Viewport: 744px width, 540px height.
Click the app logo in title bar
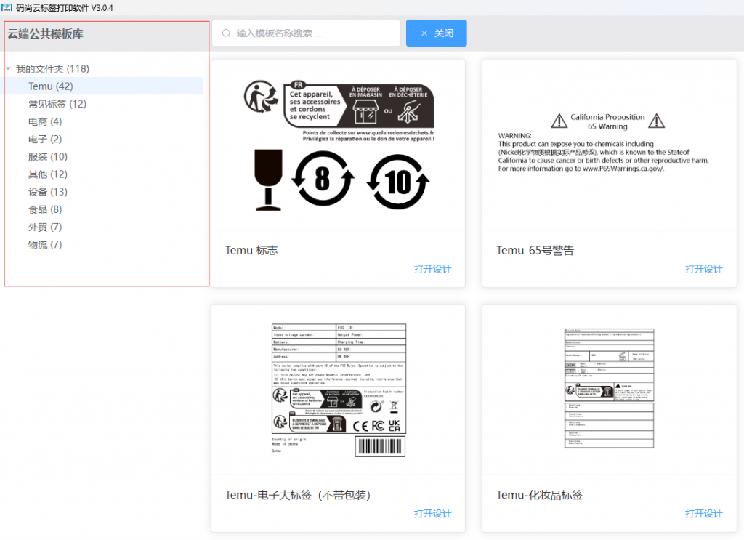coord(7,7)
